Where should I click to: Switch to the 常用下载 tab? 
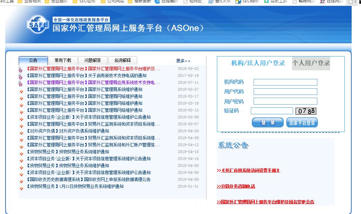(63, 60)
